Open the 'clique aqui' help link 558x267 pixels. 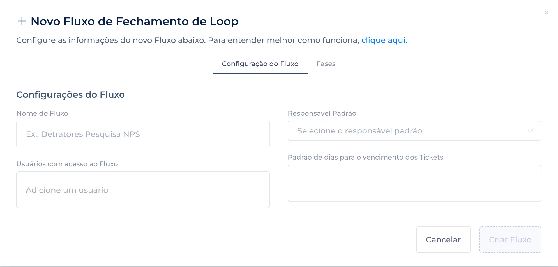click(384, 40)
